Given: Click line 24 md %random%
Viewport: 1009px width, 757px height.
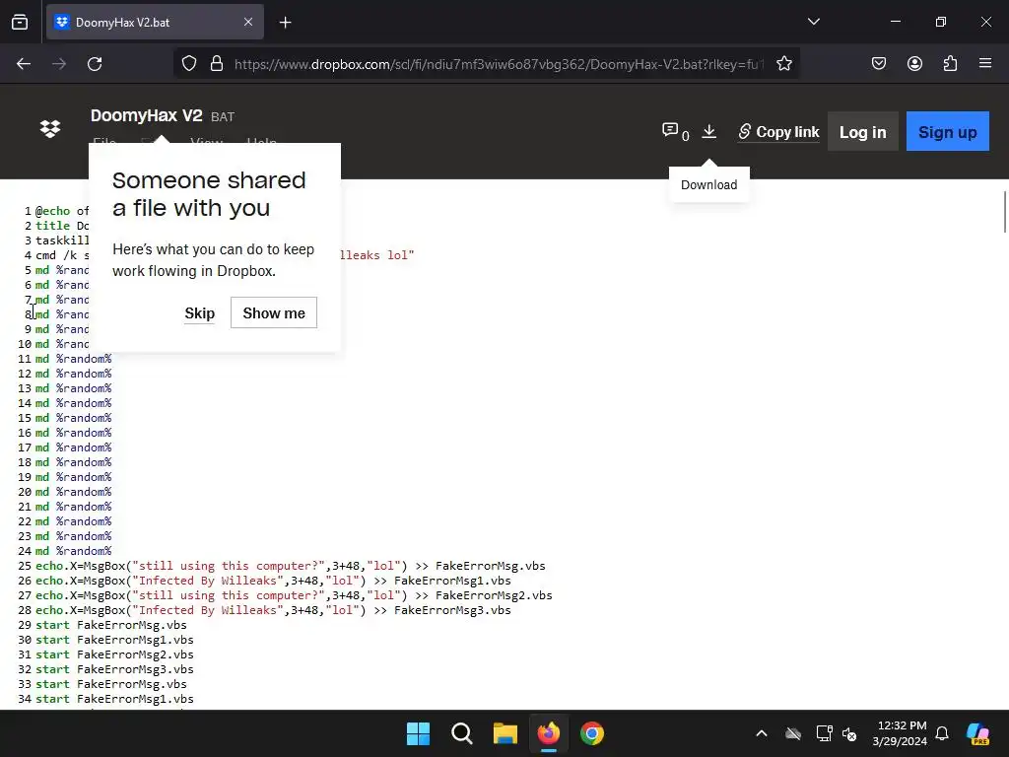Looking at the screenshot, I should click(73, 551).
